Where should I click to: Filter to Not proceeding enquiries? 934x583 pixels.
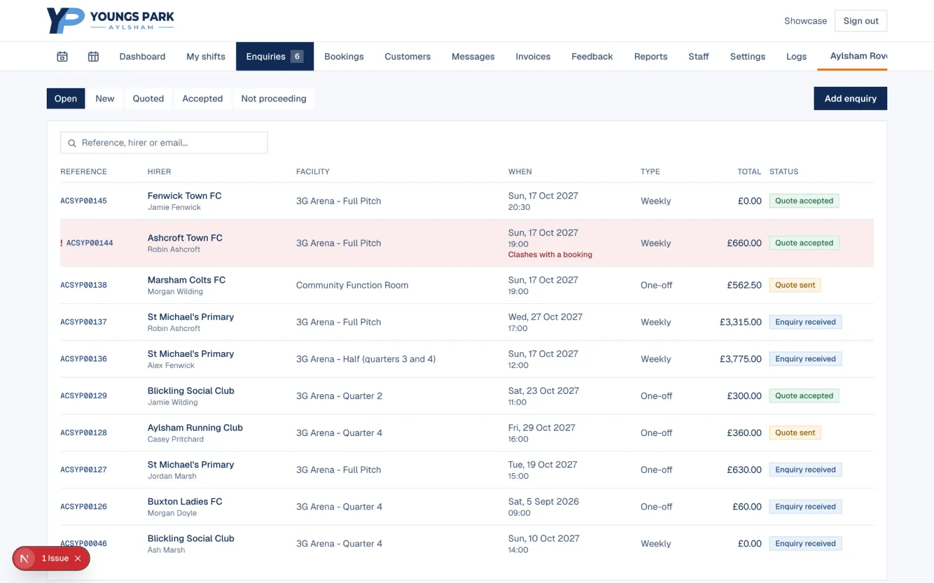pos(274,99)
